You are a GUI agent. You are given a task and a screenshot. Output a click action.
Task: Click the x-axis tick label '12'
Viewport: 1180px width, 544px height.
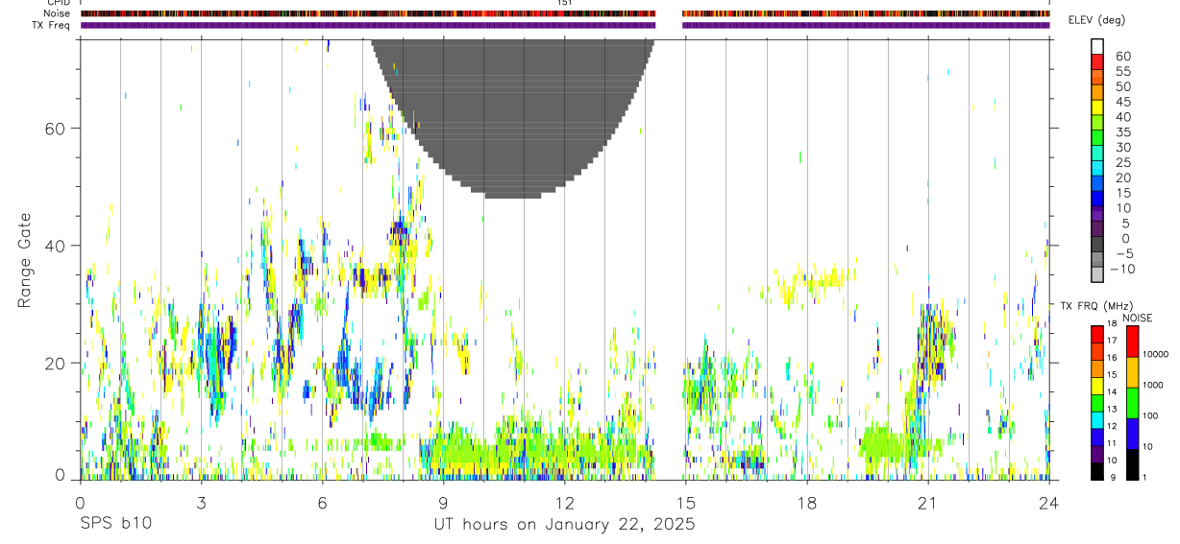coord(565,503)
